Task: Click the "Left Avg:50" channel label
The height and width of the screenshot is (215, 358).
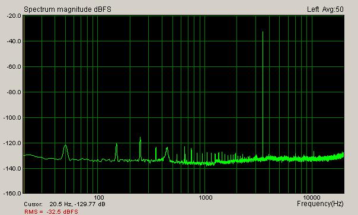Action: [325, 9]
